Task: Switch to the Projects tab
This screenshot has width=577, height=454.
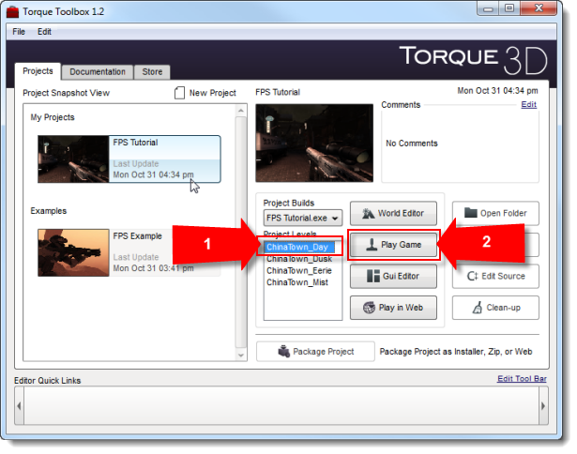Action: point(38,71)
